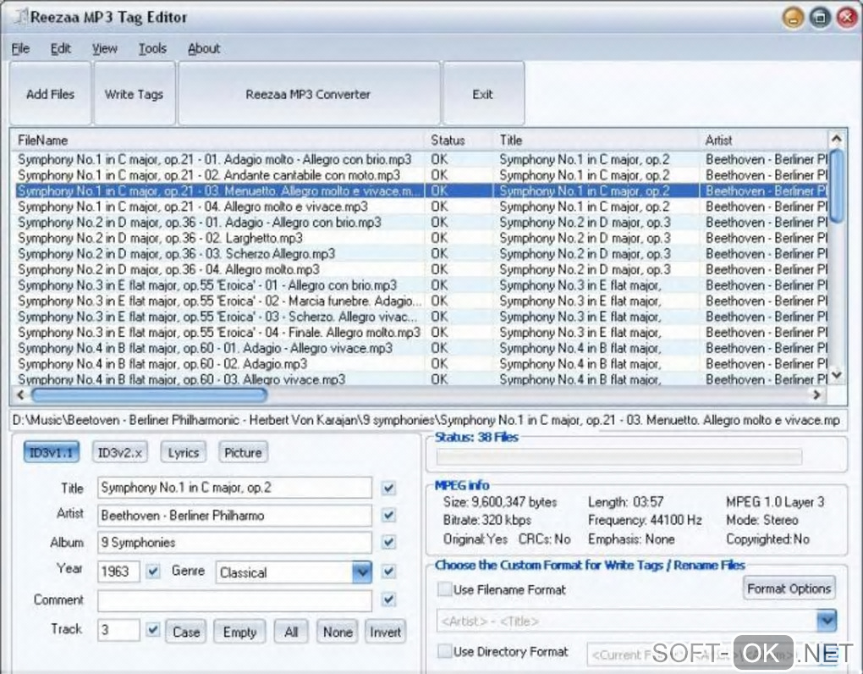Expand the Genre dropdown showing Classical
The width and height of the screenshot is (863, 674).
pos(361,572)
